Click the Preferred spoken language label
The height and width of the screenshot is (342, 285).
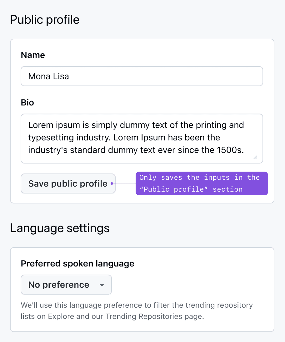pos(77,264)
